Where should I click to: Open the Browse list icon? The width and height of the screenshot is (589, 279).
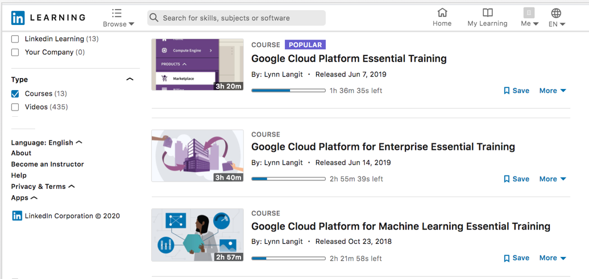point(117,13)
